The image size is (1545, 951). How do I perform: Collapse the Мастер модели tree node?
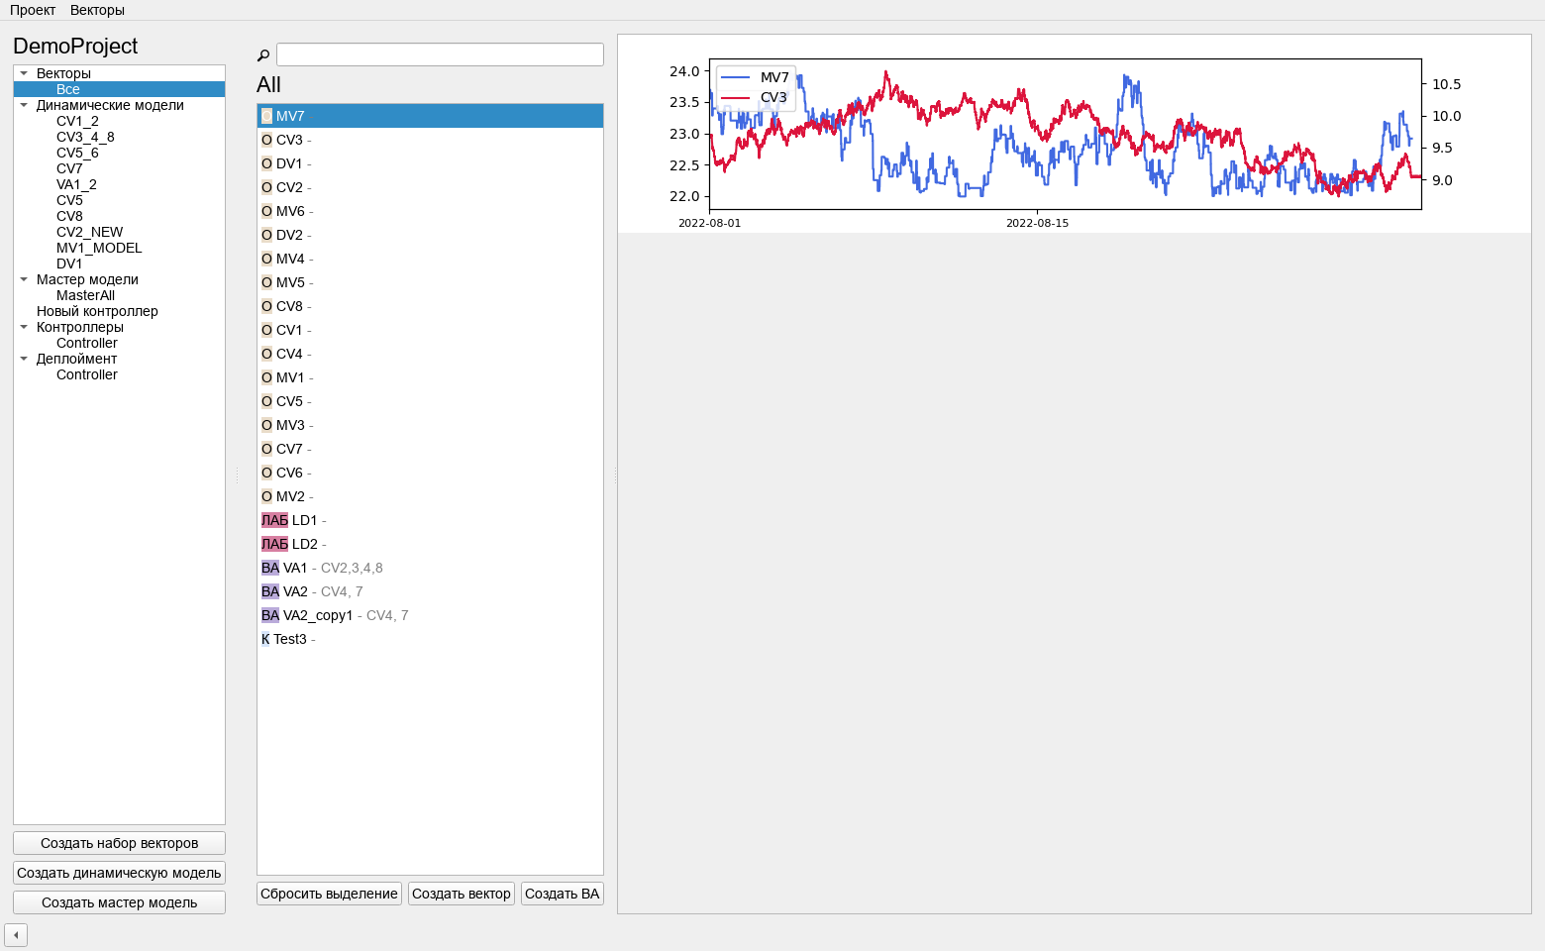tap(24, 279)
